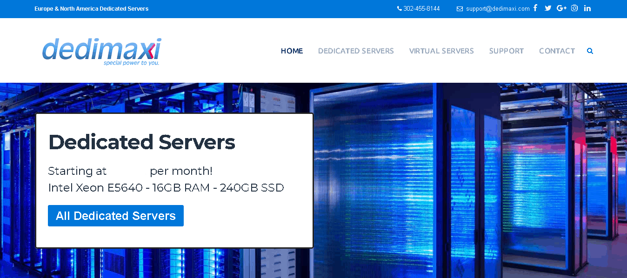Open the Twitter social icon

tap(548, 8)
